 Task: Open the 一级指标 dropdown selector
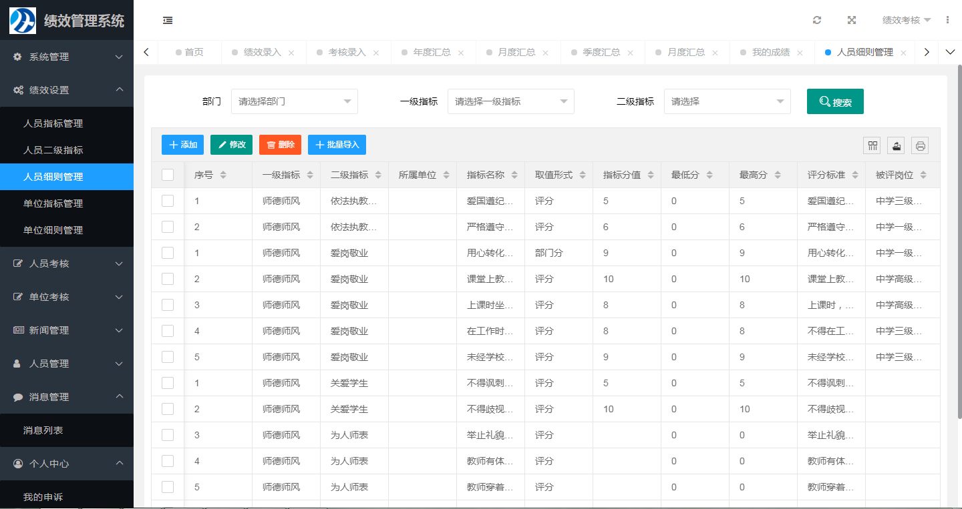pyautogui.click(x=510, y=101)
